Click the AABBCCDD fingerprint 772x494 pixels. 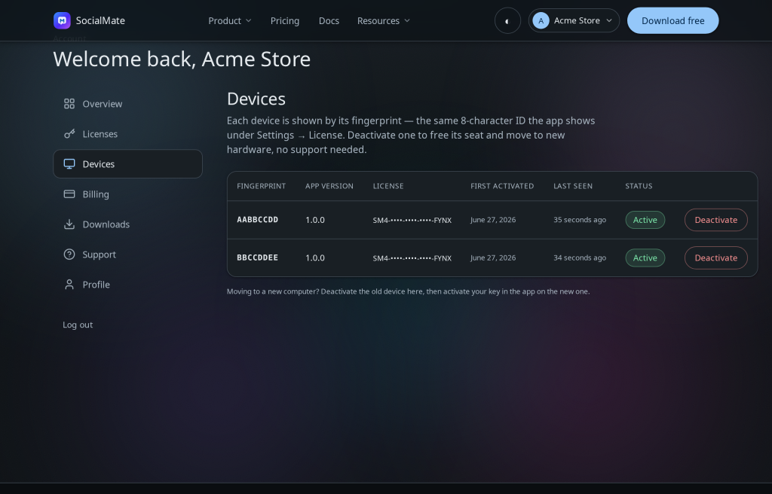pos(258,219)
